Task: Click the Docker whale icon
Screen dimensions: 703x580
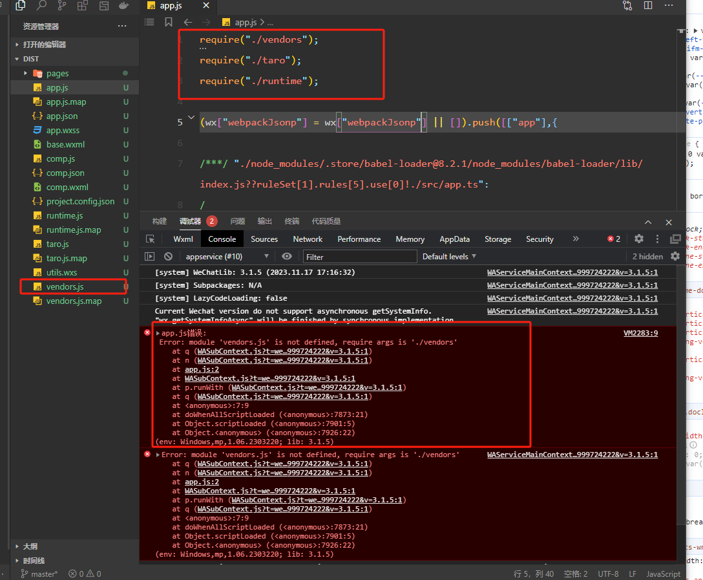Action: [125, 6]
